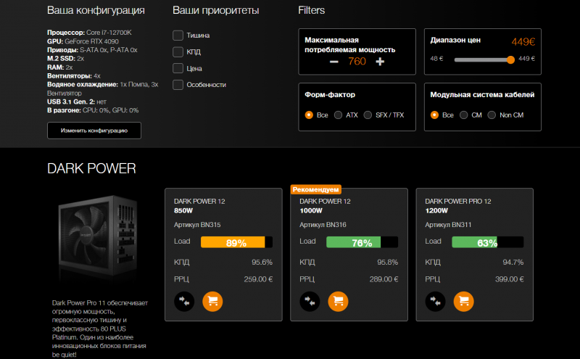The image size is (580, 359).
Task: Click compare icon for Dark Power 12 850W
Action: coord(183,300)
